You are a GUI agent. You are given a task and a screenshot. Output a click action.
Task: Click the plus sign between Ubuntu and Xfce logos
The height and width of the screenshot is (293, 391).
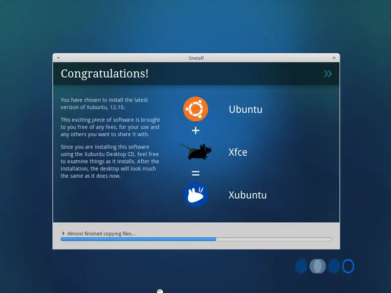(196, 130)
